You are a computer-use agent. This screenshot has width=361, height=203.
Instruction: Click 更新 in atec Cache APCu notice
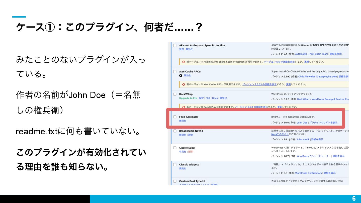coord(289,84)
